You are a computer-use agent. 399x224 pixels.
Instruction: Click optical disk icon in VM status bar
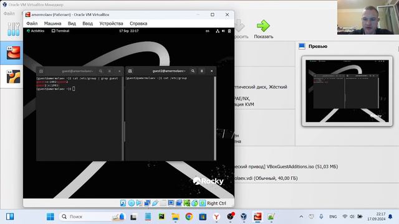[x=132, y=203]
